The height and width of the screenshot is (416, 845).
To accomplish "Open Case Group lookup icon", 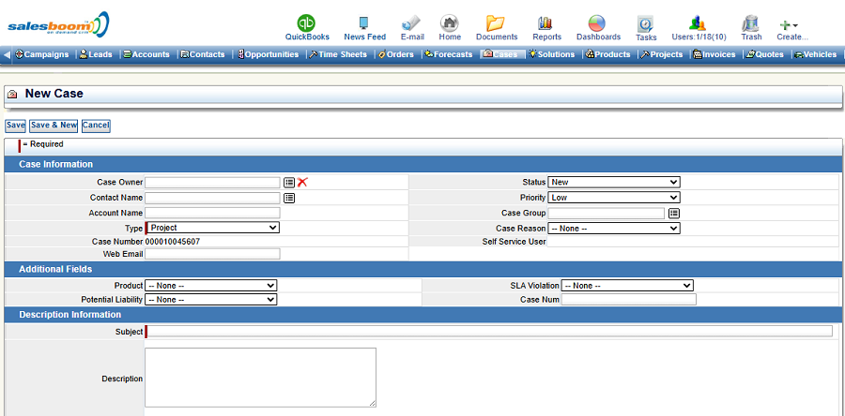I will pyautogui.click(x=673, y=214).
